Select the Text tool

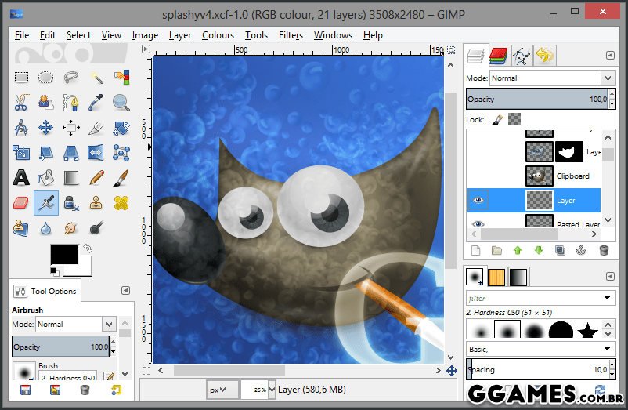pos(21,177)
